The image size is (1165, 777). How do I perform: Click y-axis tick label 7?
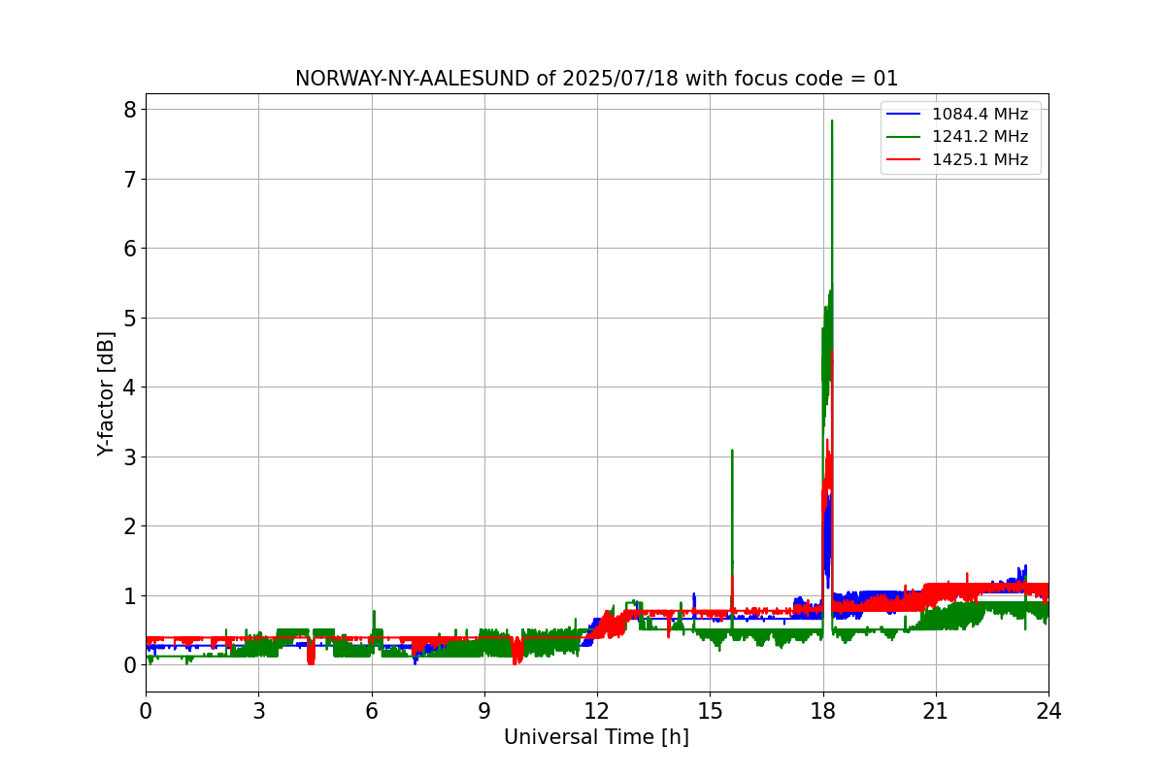[x=127, y=179]
